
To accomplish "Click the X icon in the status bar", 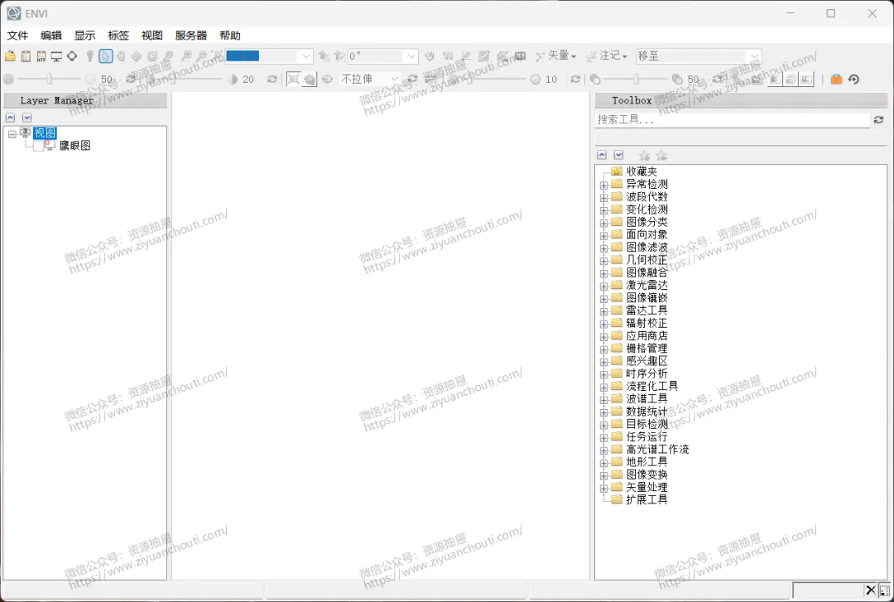I will (871, 590).
